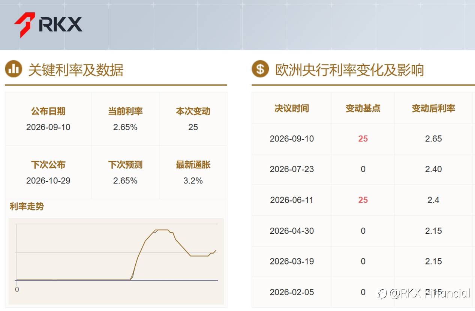Select the 2.65% value under 下次预测

(x=125, y=181)
